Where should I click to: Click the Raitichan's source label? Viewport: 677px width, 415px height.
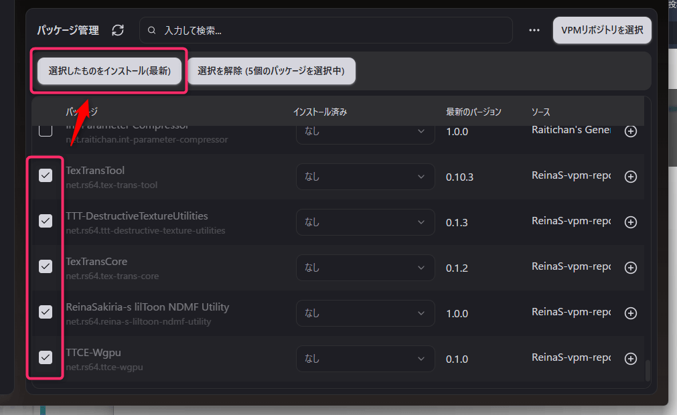(571, 130)
